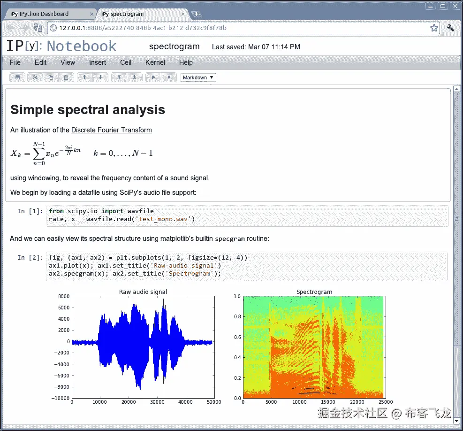Click the IP[y]: Notebook logo

point(61,46)
